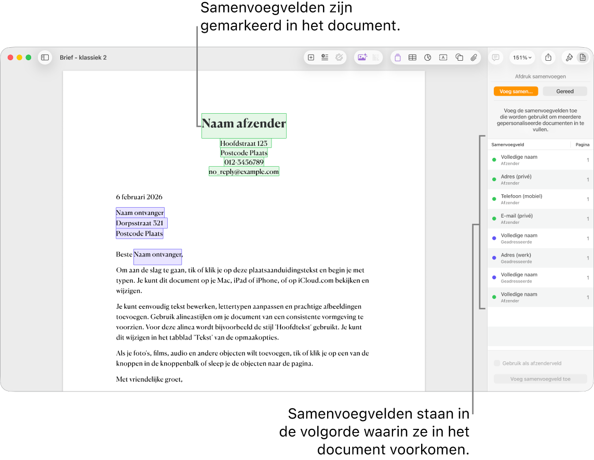Open the purple template chooser icon

pos(397,58)
